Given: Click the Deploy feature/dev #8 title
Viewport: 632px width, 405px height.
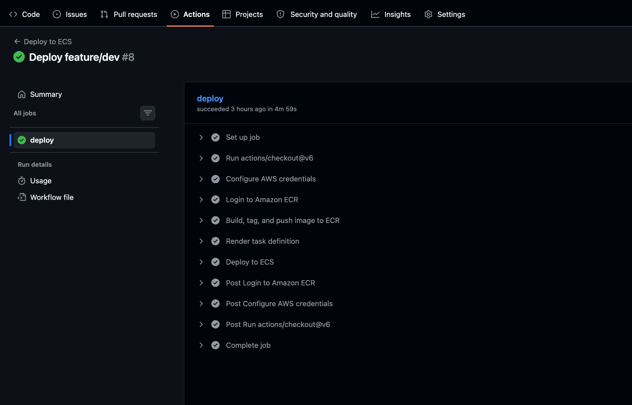Looking at the screenshot, I should coord(82,57).
